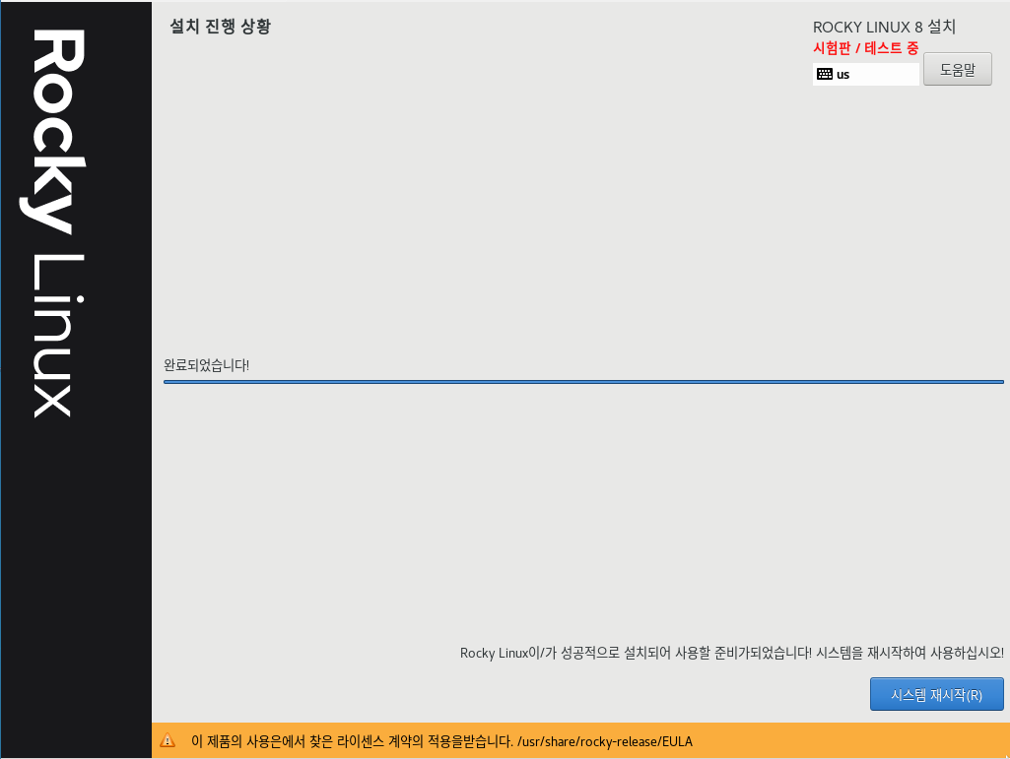Image resolution: width=1010 pixels, height=759 pixels.
Task: Open the 도움말 help button
Action: click(957, 69)
